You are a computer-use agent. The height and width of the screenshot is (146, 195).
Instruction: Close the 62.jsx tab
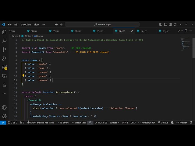(x=132, y=31)
